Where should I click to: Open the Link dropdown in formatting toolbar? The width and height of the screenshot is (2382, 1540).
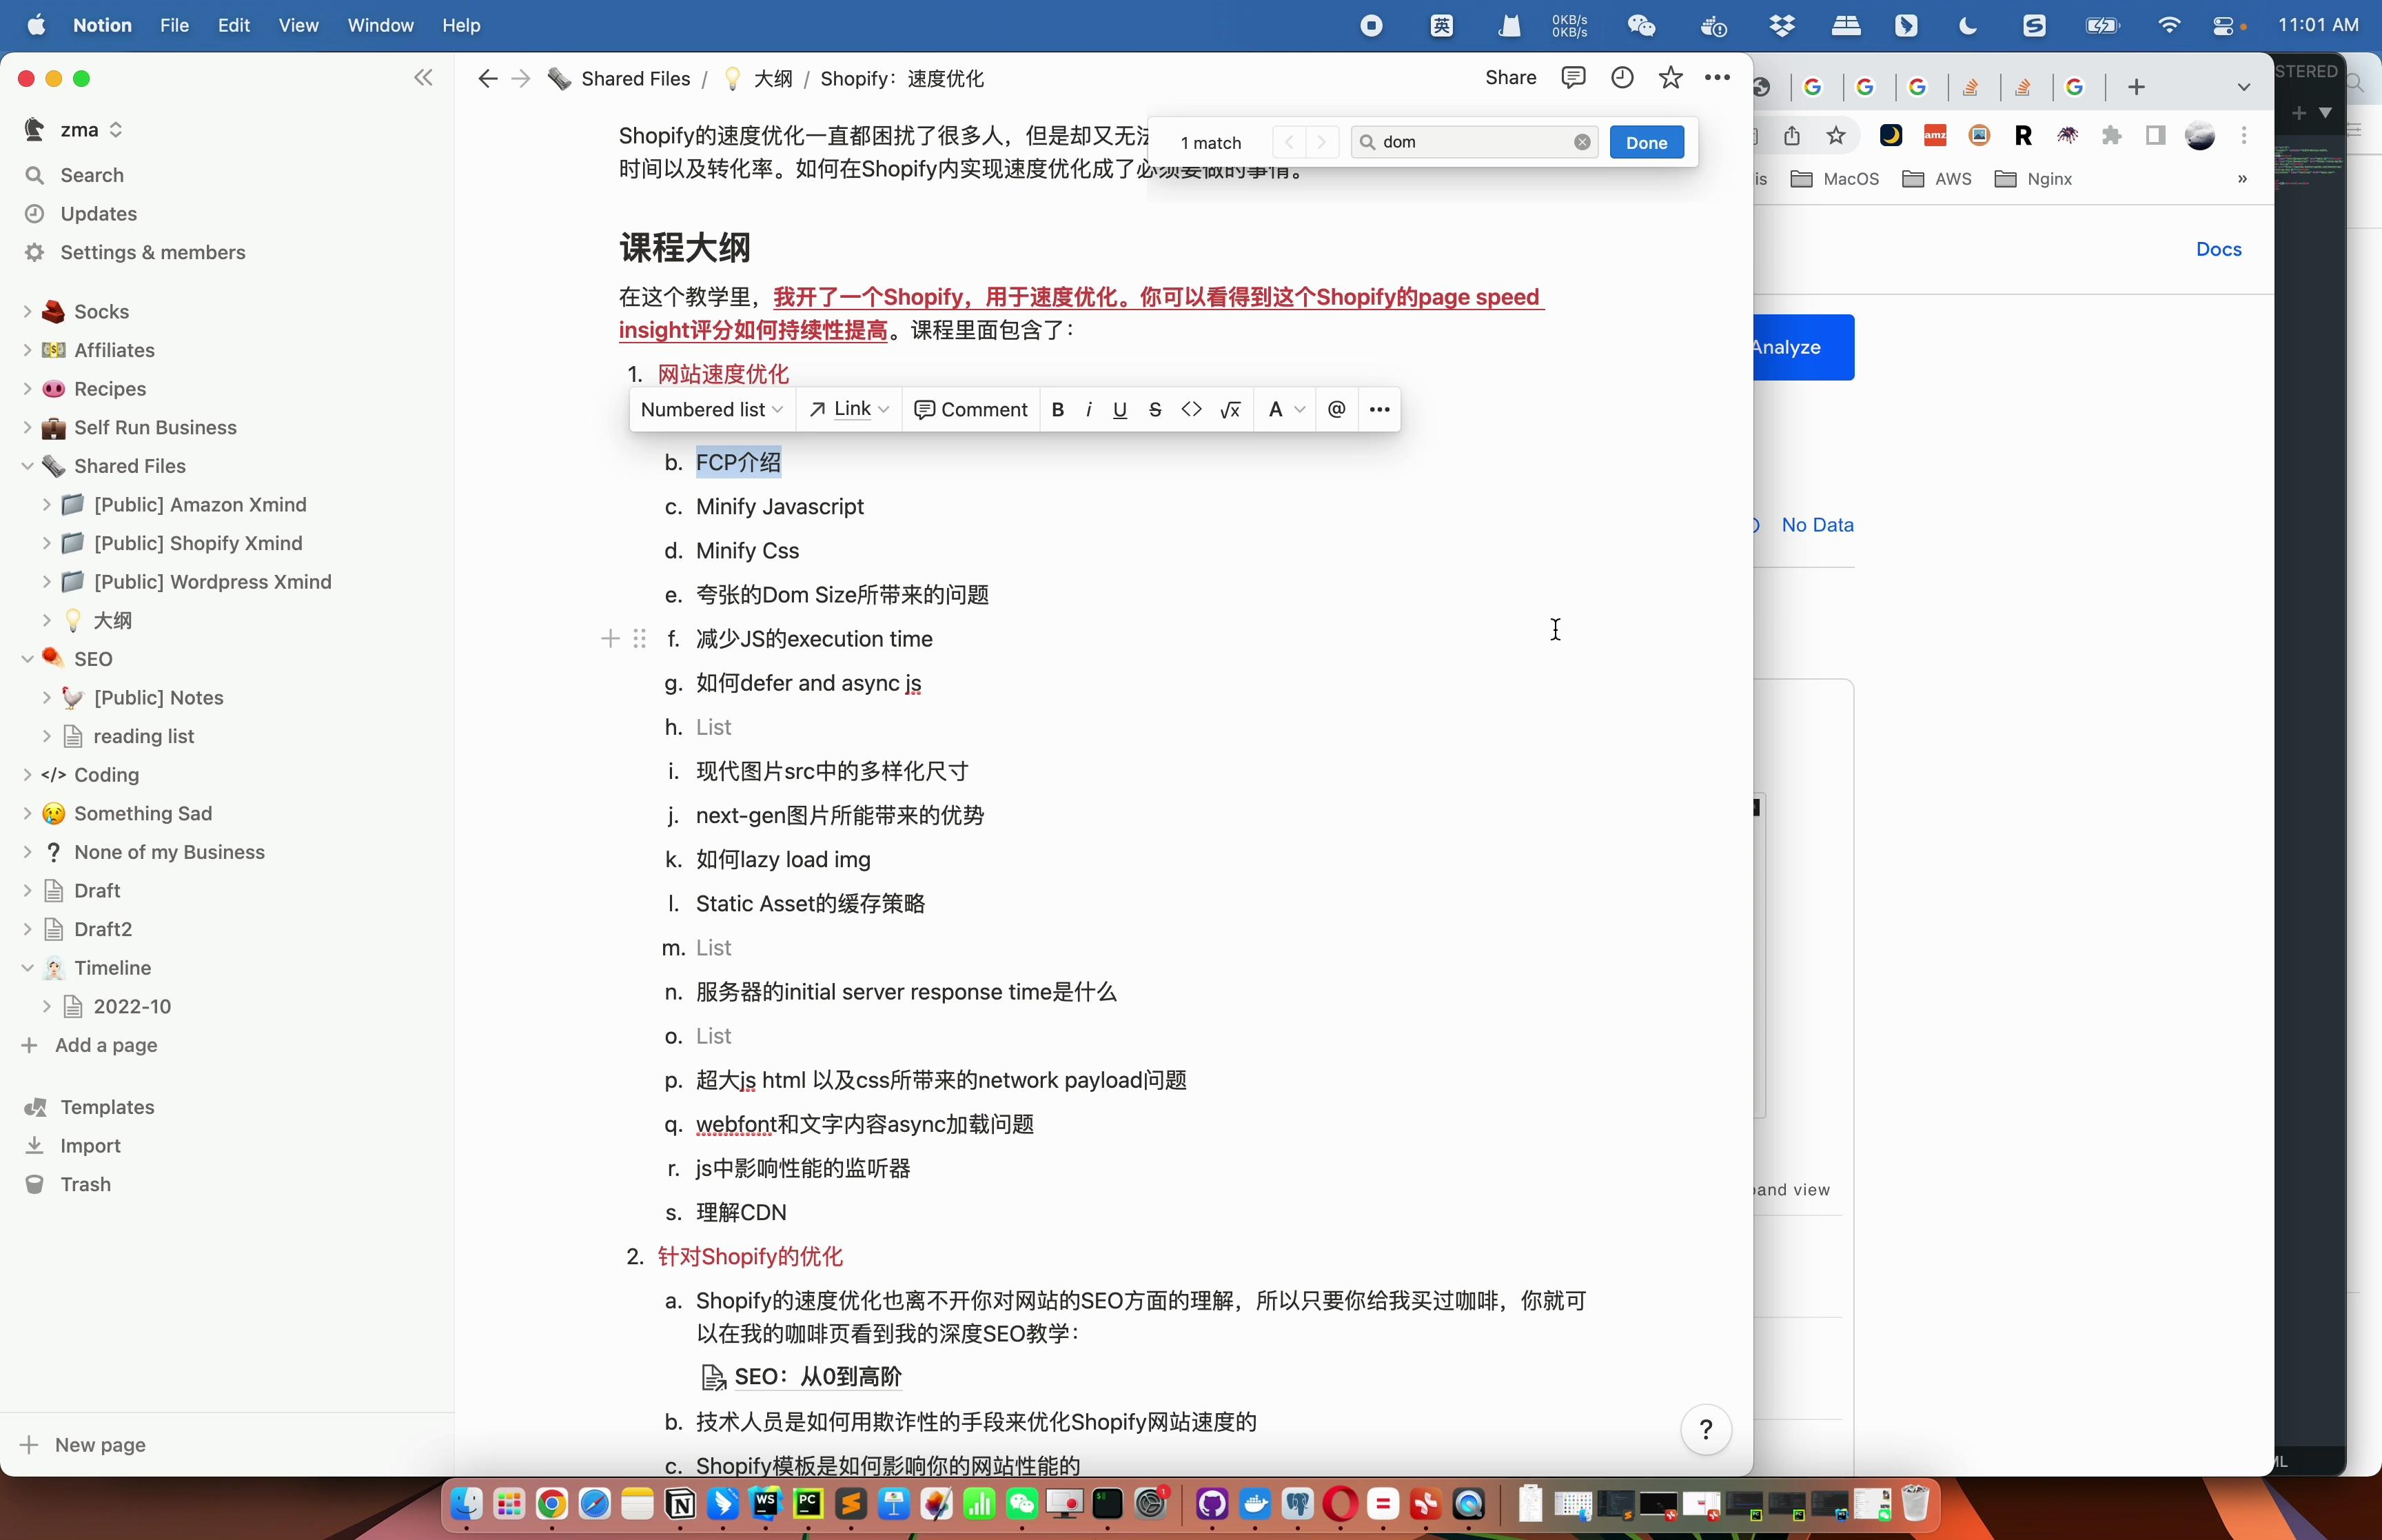click(x=850, y=409)
